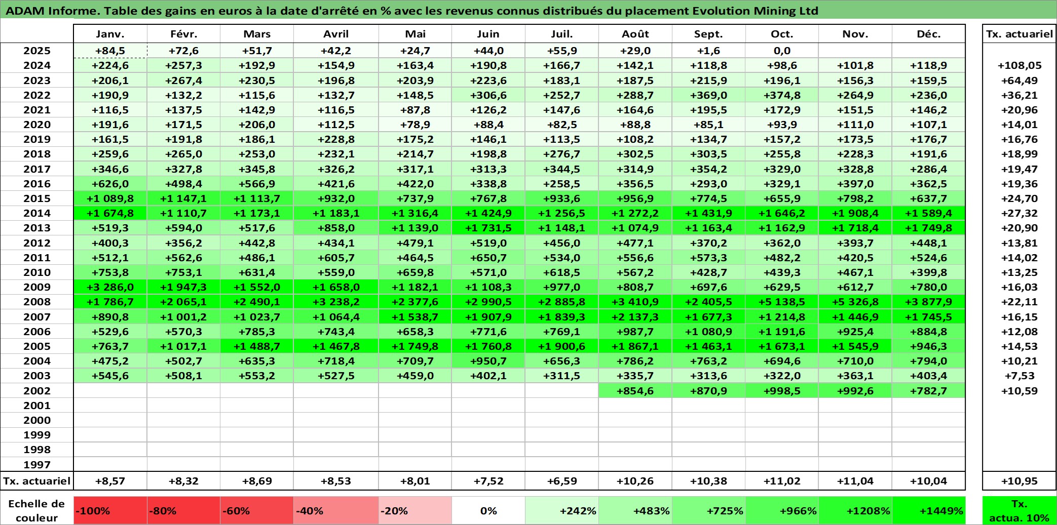Select the +6,59 July actuarial rate

pos(561,481)
